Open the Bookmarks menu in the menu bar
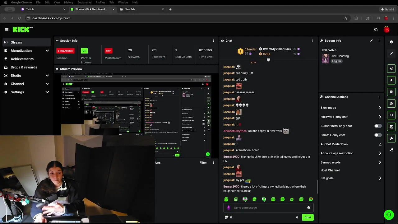The height and width of the screenshot is (224, 398). click(x=84, y=2)
